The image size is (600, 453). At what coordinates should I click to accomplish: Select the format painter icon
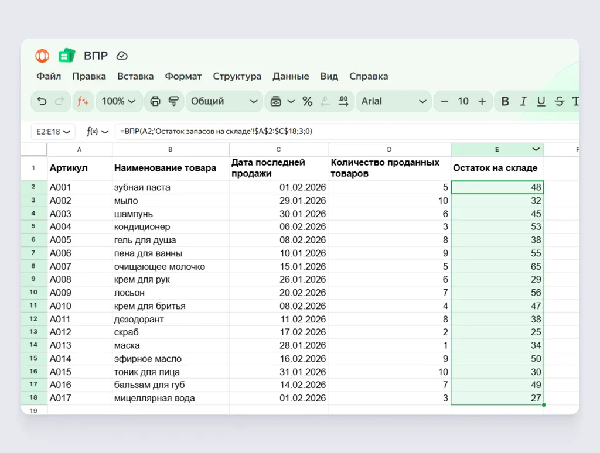pyautogui.click(x=173, y=101)
